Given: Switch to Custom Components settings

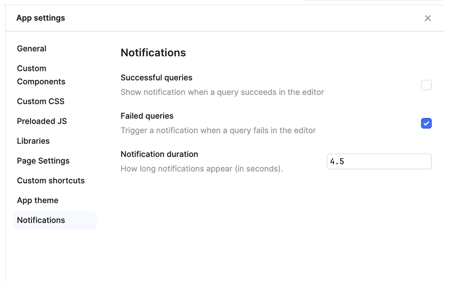Looking at the screenshot, I should [x=41, y=74].
